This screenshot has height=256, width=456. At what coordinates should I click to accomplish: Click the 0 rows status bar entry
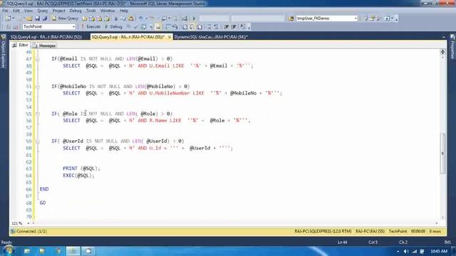click(x=435, y=232)
